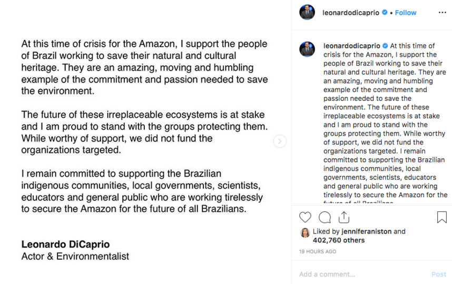Screen dimensions: 452x284
Task: Share the post using the share icon
Action: point(344,217)
